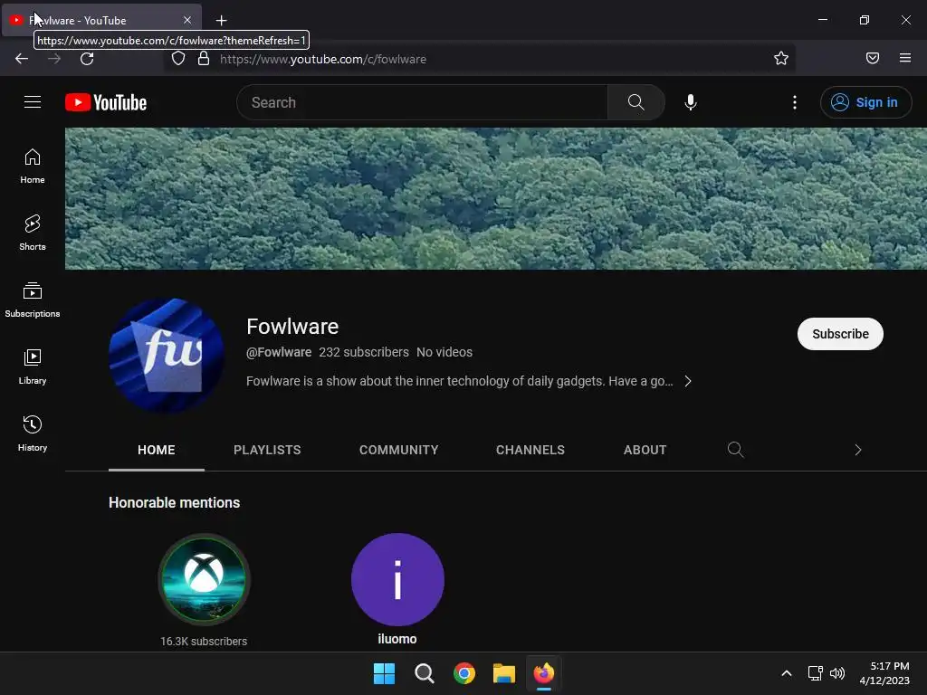The width and height of the screenshot is (927, 695).
Task: Click the Sign in button
Action: click(865, 102)
